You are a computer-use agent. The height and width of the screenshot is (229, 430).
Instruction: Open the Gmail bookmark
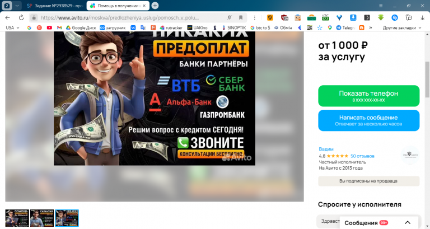point(59,27)
